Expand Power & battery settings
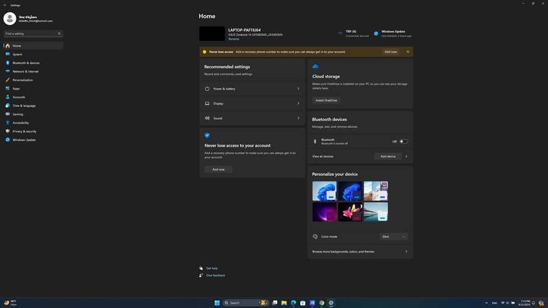 coord(252,89)
